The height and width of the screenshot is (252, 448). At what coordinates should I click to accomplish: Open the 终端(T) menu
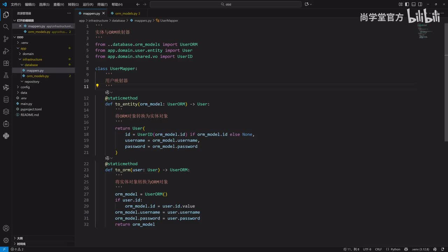[x=103, y=5]
